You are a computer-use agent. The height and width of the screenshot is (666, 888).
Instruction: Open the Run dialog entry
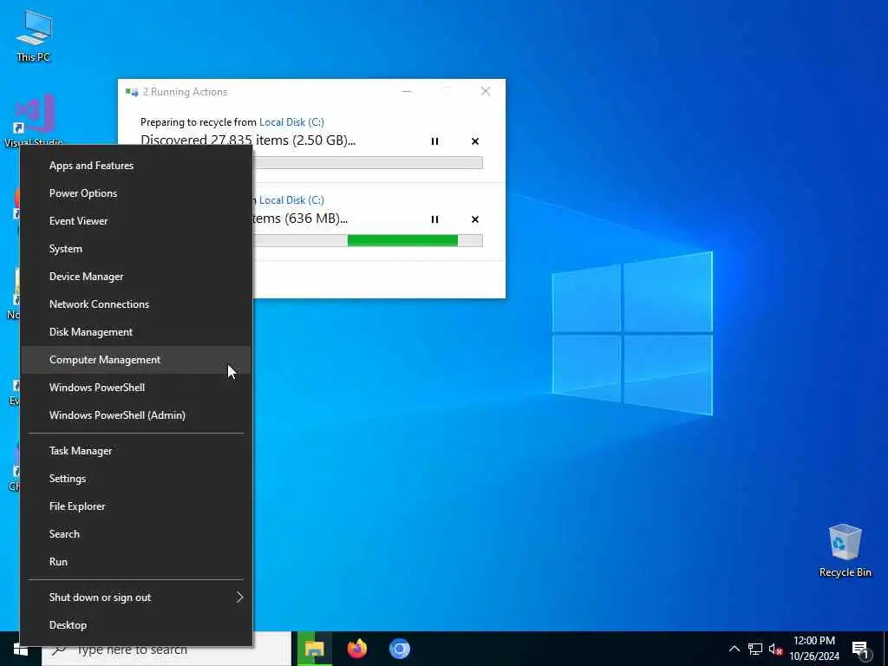pos(136,562)
